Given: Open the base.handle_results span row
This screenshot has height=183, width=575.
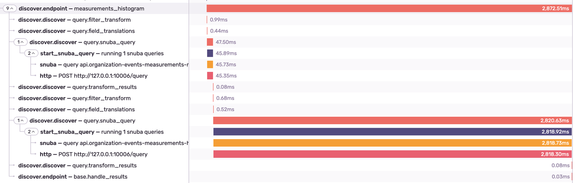Looking at the screenshot, I should point(73,177).
